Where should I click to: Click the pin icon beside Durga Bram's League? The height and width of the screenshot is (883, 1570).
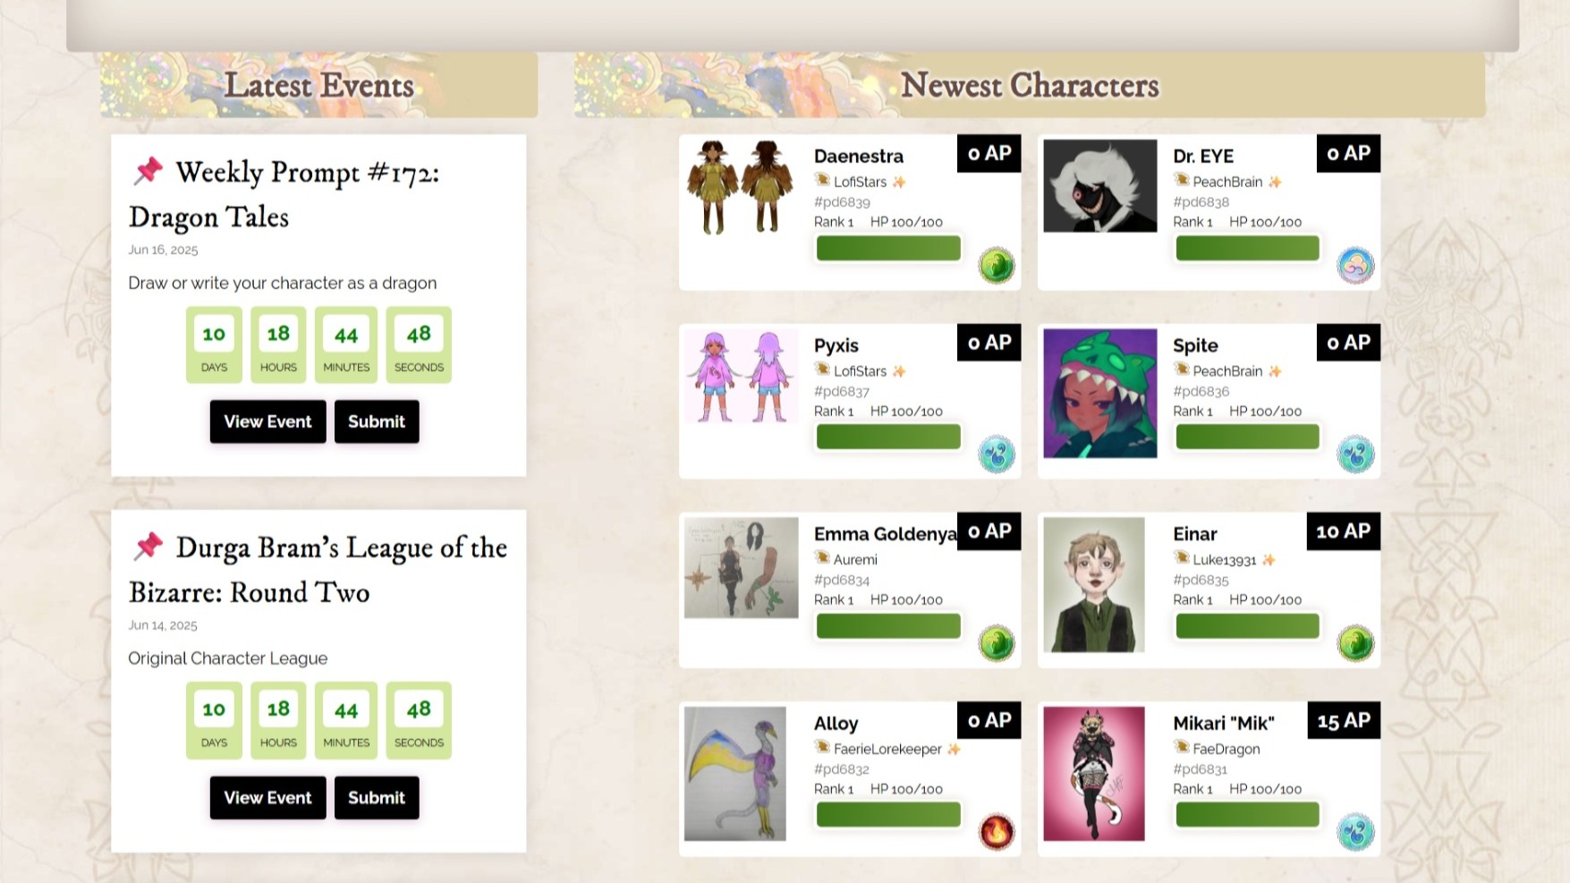[149, 546]
